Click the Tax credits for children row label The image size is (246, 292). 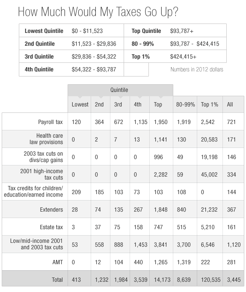[33, 192]
